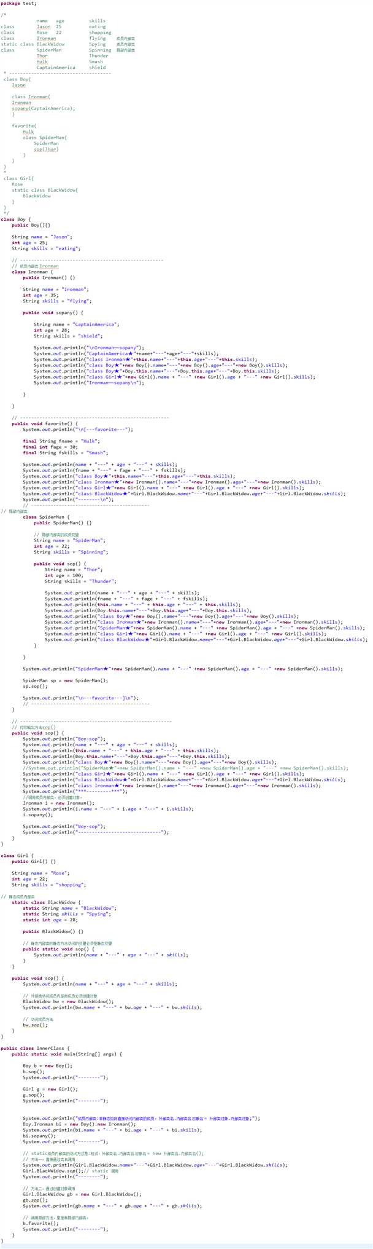Screen dimensions: 373x1249
Task: Click the 'b.sop();' call
Action: tap(34, 1071)
